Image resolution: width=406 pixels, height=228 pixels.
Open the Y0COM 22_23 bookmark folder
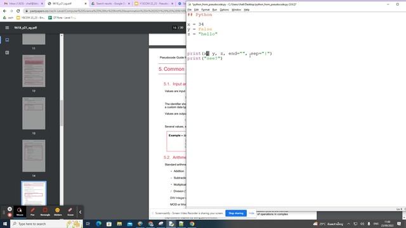tap(30, 18)
